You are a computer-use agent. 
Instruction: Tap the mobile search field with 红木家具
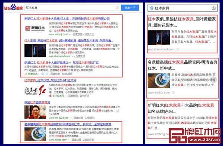coord(182,8)
